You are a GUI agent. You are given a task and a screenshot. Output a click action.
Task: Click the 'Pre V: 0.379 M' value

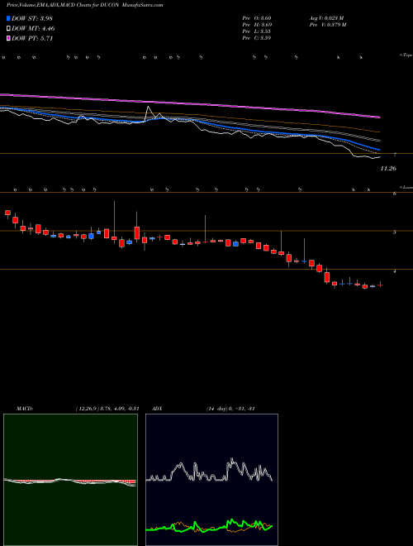tap(328, 25)
